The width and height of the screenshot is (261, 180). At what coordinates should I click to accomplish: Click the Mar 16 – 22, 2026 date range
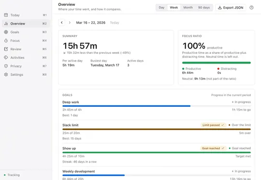pos(91,23)
